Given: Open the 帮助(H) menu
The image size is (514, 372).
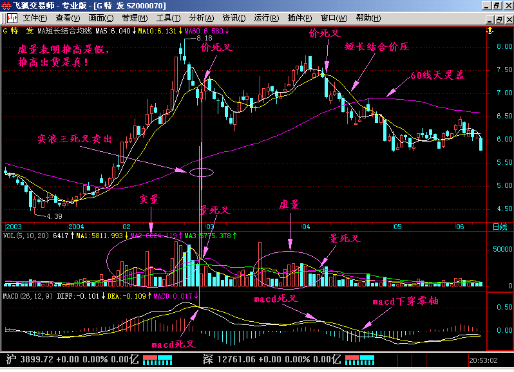Looking at the screenshot, I should pyautogui.click(x=368, y=17).
